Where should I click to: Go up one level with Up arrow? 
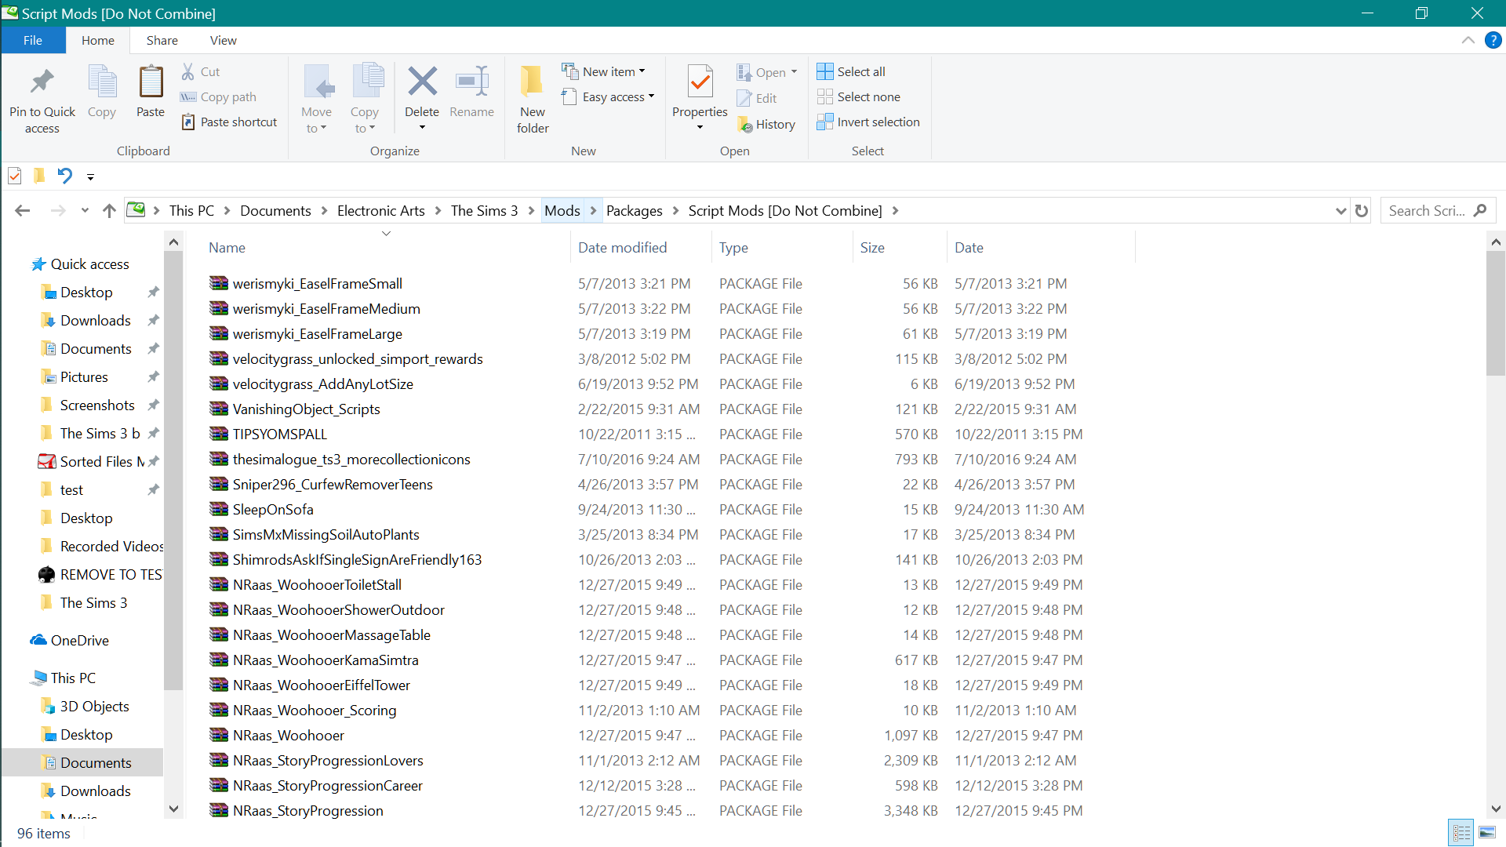(x=109, y=210)
